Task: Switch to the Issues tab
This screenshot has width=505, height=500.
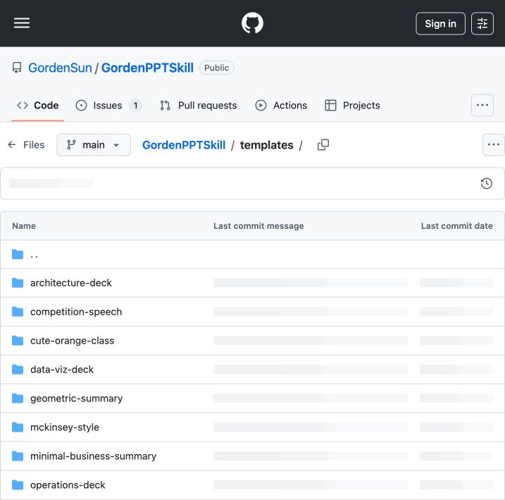Action: tap(109, 105)
